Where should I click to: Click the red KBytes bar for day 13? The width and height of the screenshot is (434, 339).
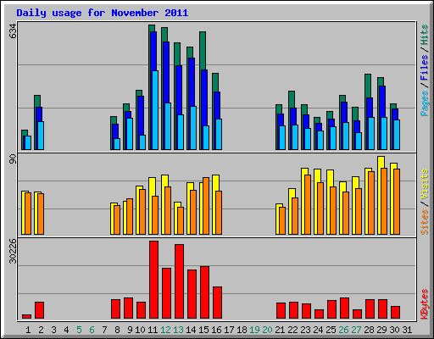[x=179, y=281]
